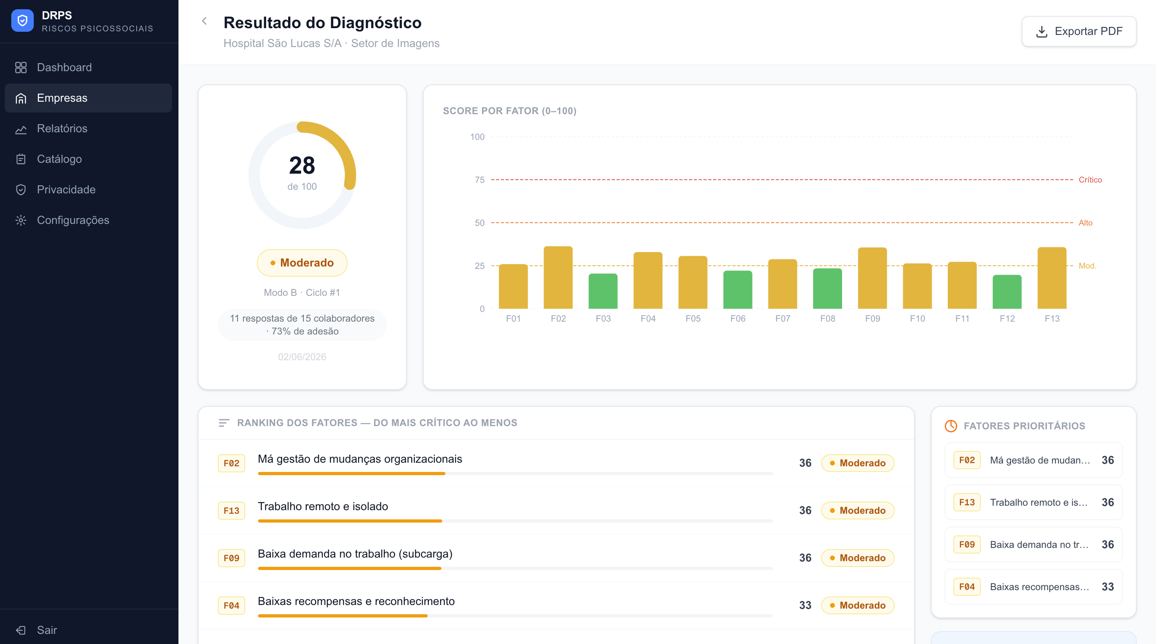This screenshot has height=644, width=1156.
Task: Open F02 card in Fatores Prioritários
Action: [1033, 460]
